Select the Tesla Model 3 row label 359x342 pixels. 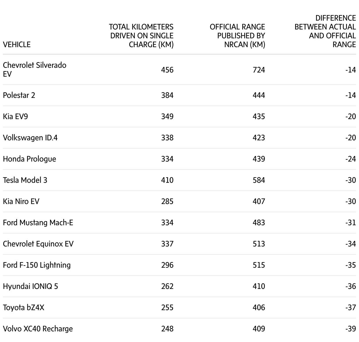pos(25,180)
